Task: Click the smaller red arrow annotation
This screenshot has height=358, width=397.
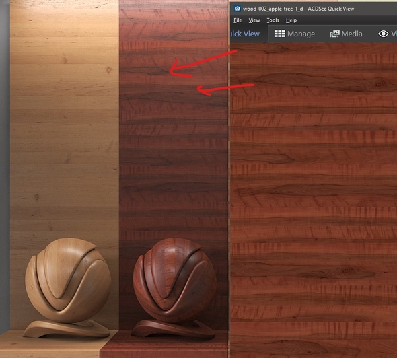Action: (x=225, y=89)
